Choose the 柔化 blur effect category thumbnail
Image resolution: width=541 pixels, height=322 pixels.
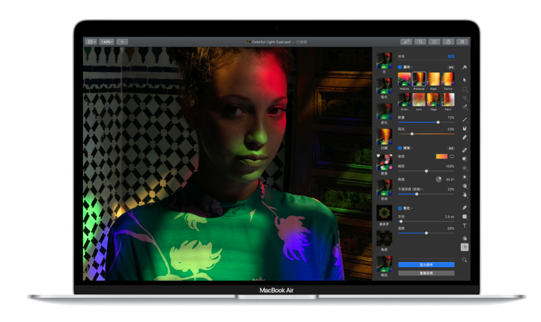[x=384, y=111]
